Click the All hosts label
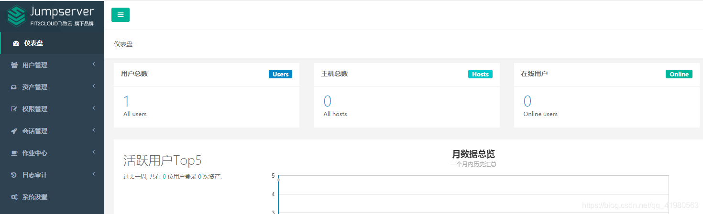703x214 pixels. [335, 114]
